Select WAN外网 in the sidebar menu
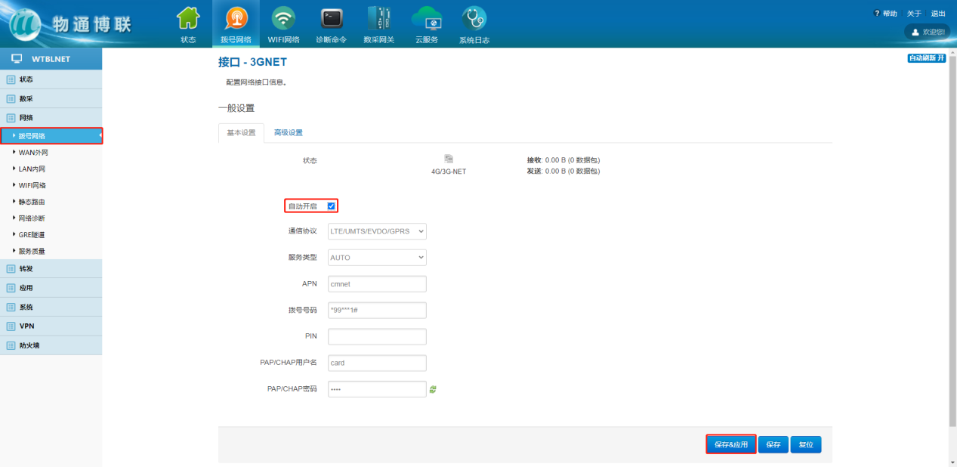The width and height of the screenshot is (957, 467). point(33,153)
